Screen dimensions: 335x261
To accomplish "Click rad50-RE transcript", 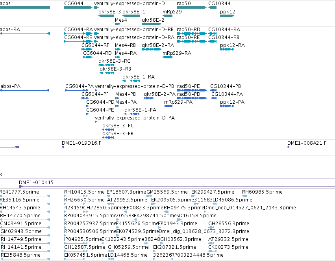I will pos(192,41).
